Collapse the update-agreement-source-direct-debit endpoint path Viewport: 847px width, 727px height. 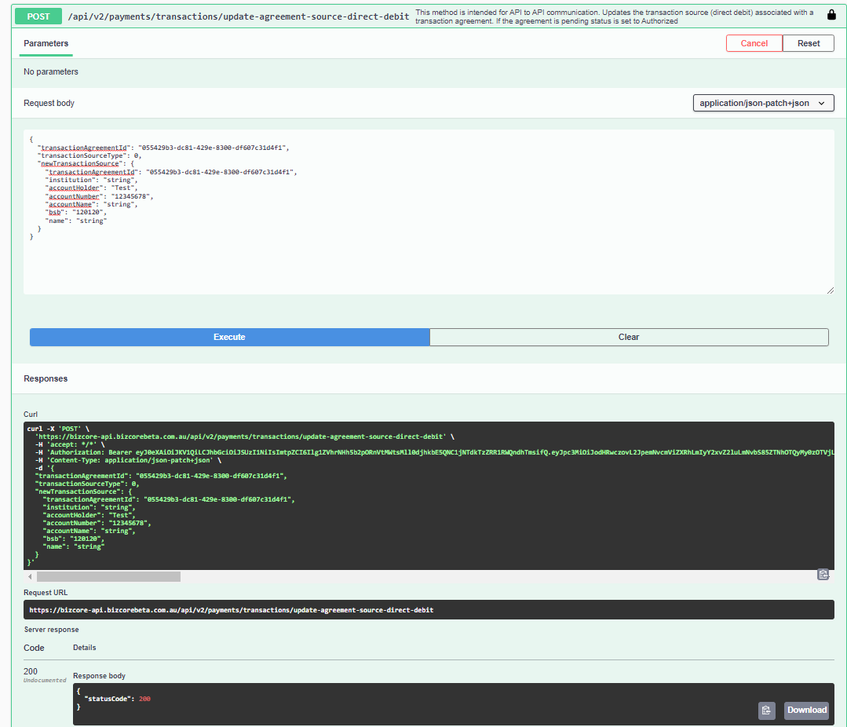click(238, 16)
